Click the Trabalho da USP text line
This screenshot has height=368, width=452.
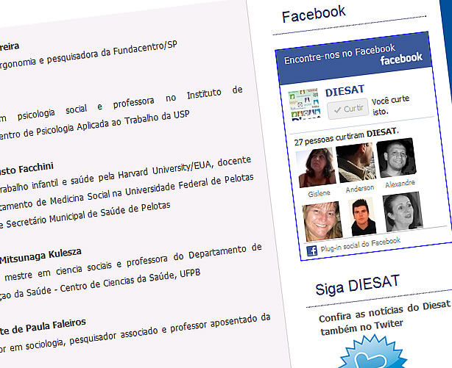[x=94, y=126]
